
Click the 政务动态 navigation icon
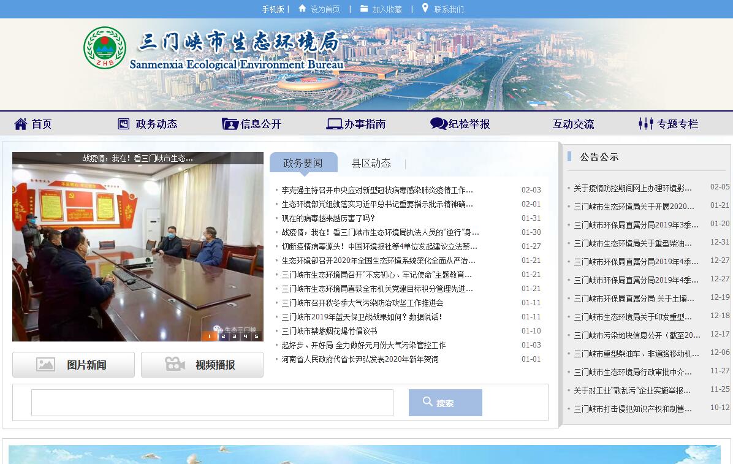point(124,124)
